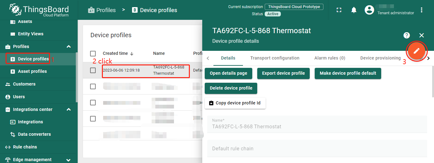
Task: Open the notifications bell
Action: tap(354, 10)
